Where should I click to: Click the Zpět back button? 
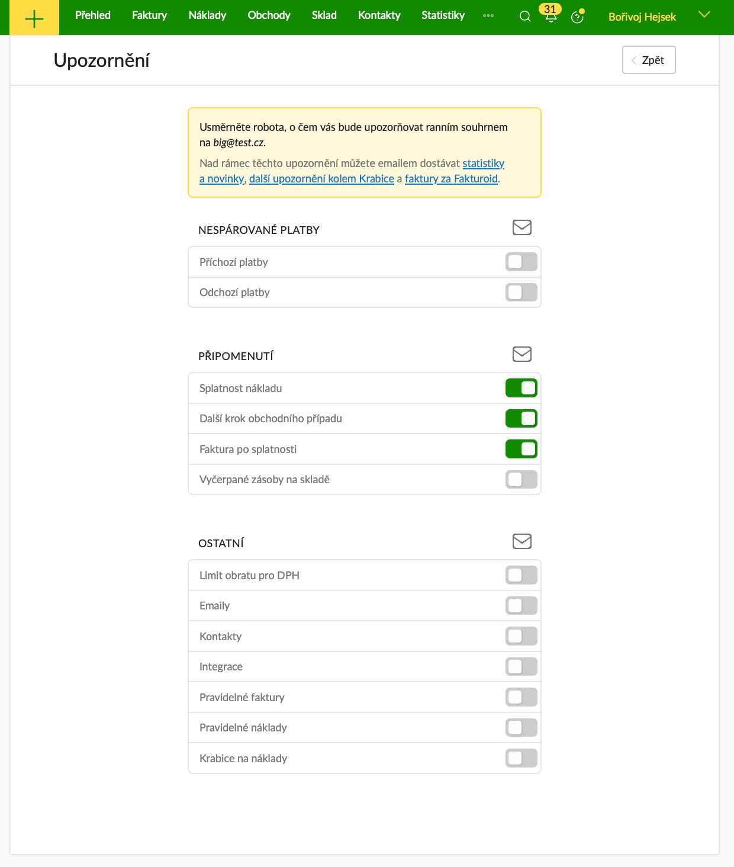[649, 60]
